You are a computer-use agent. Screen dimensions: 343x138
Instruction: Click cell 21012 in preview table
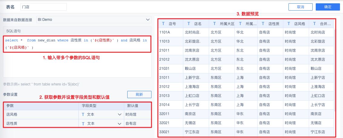click(170, 59)
